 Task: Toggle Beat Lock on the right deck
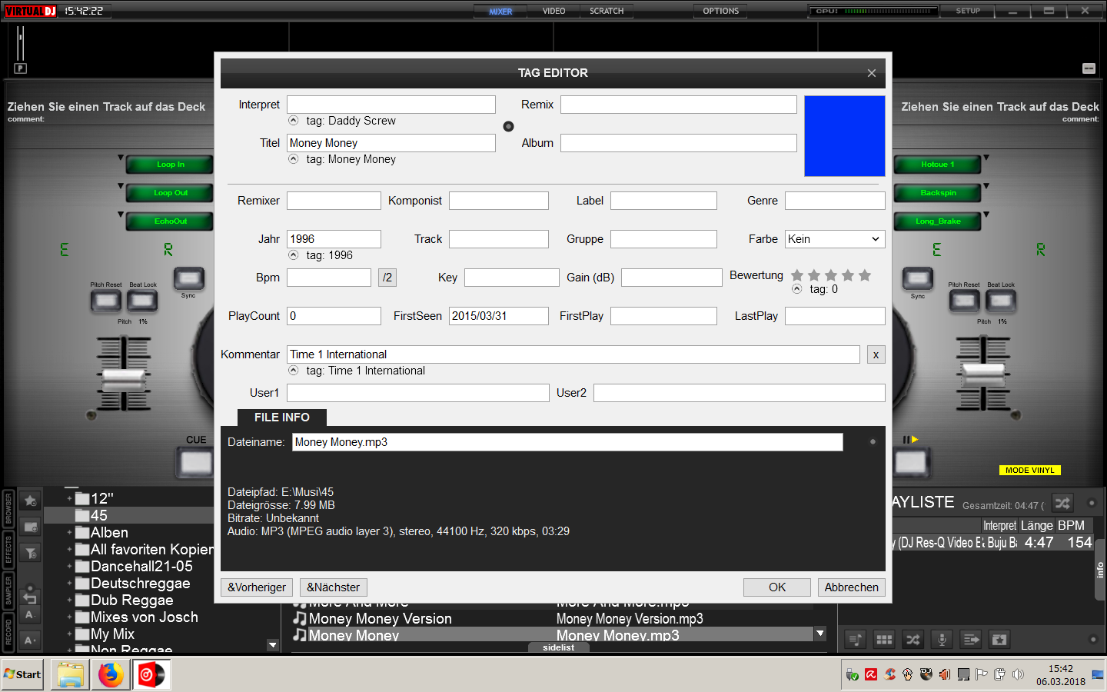coord(1000,301)
